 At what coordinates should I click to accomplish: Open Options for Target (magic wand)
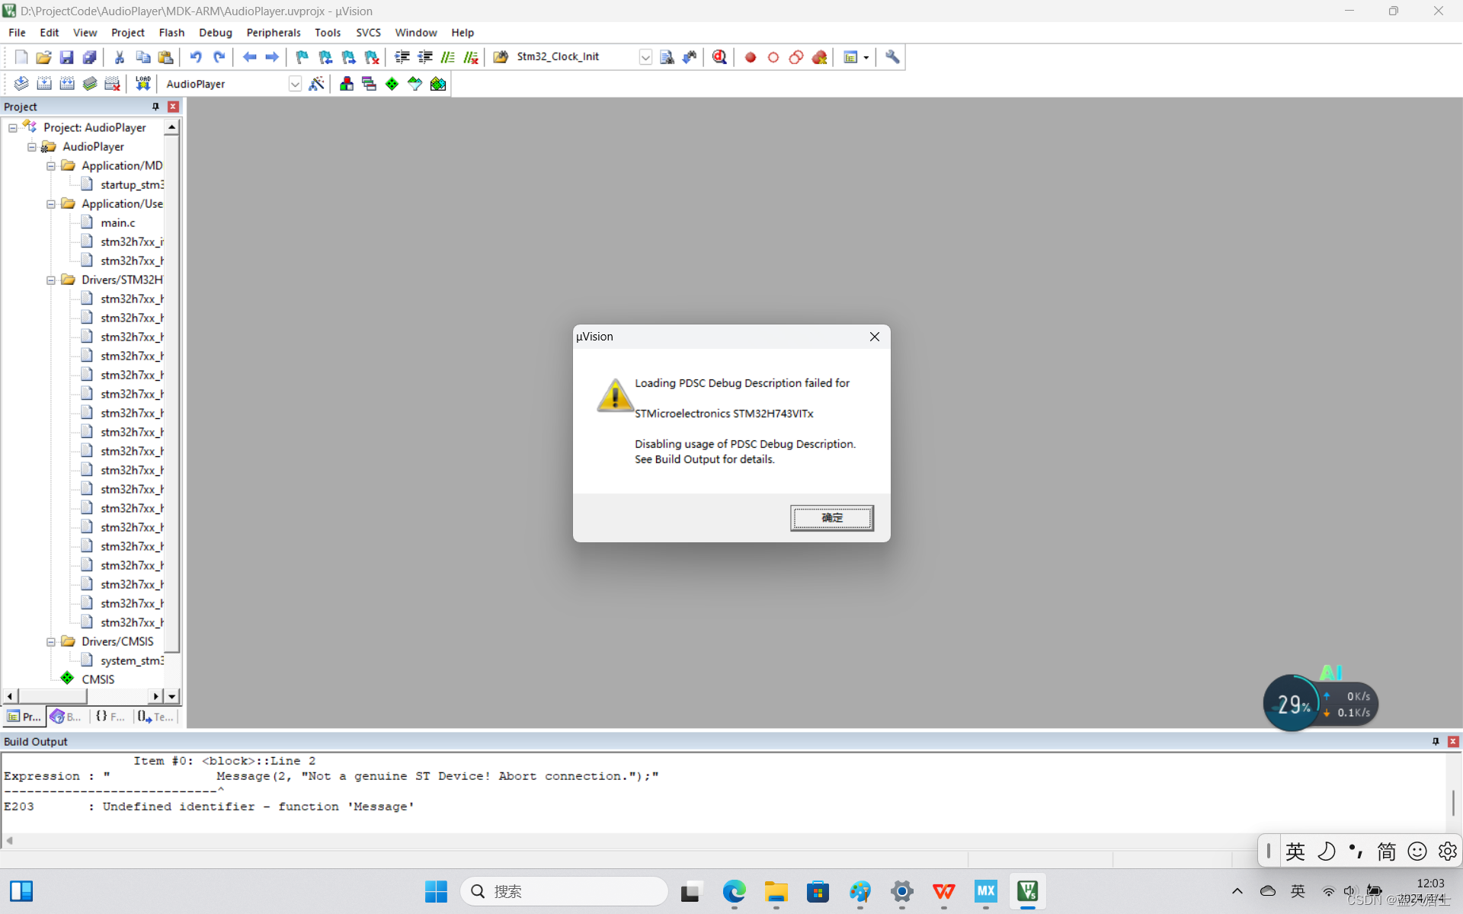pyautogui.click(x=317, y=84)
